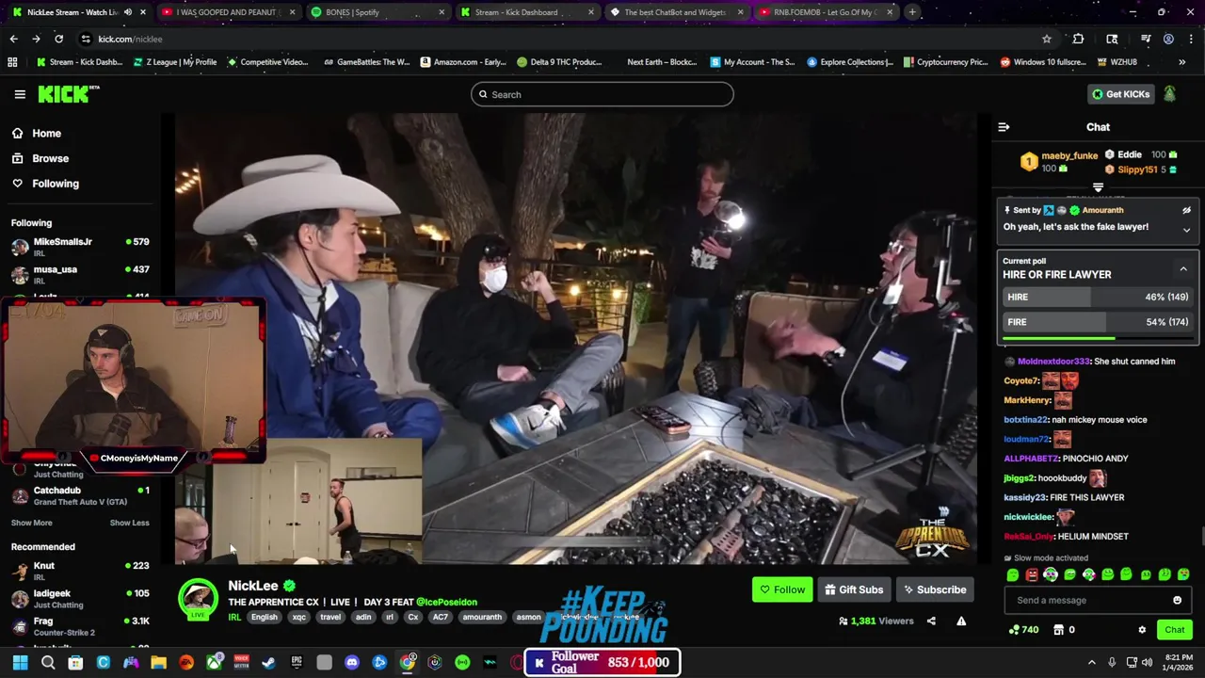This screenshot has width=1205, height=678.
Task: Follow the NickLee channel
Action: pos(782,590)
